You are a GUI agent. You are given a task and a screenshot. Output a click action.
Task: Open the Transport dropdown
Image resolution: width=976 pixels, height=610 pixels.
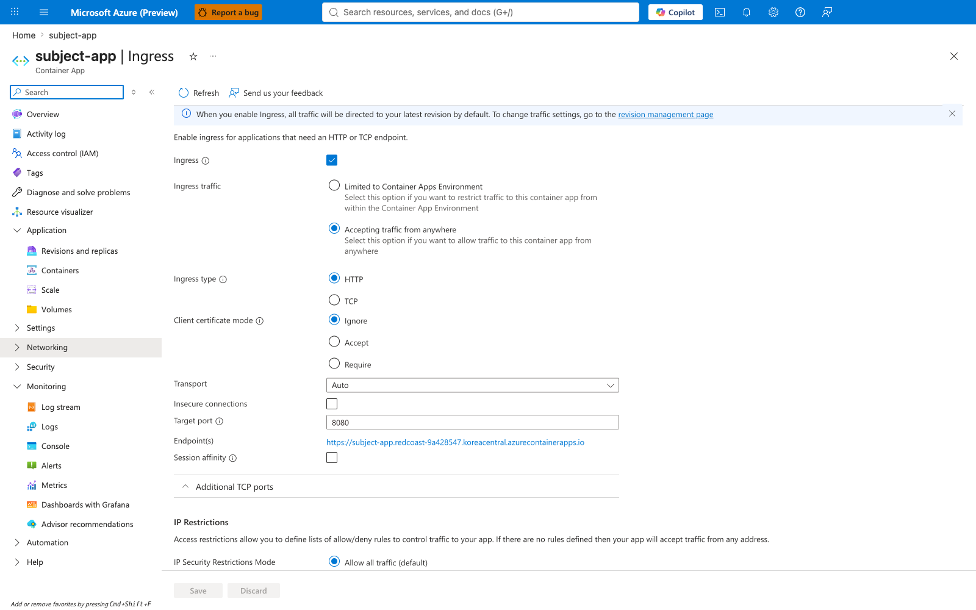pos(473,386)
